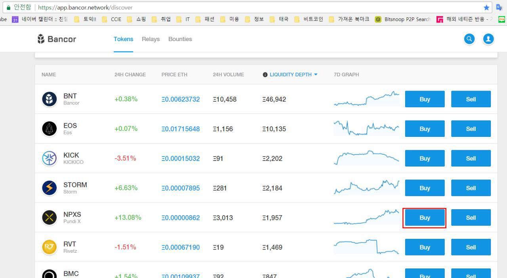Click Sell in the STORM row
Screen dimensions: 507x278
pyautogui.click(x=471, y=188)
